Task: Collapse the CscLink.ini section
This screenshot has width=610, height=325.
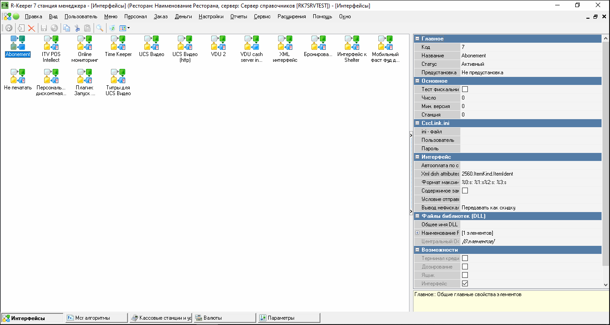Action: tap(417, 123)
